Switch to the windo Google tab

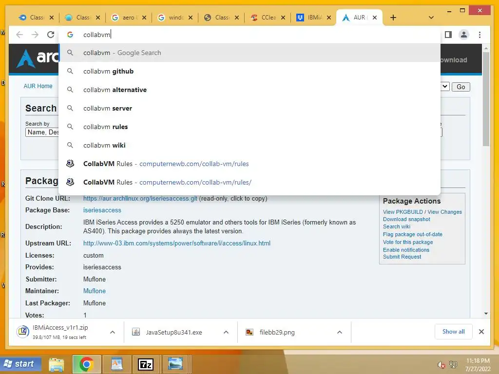[174, 18]
